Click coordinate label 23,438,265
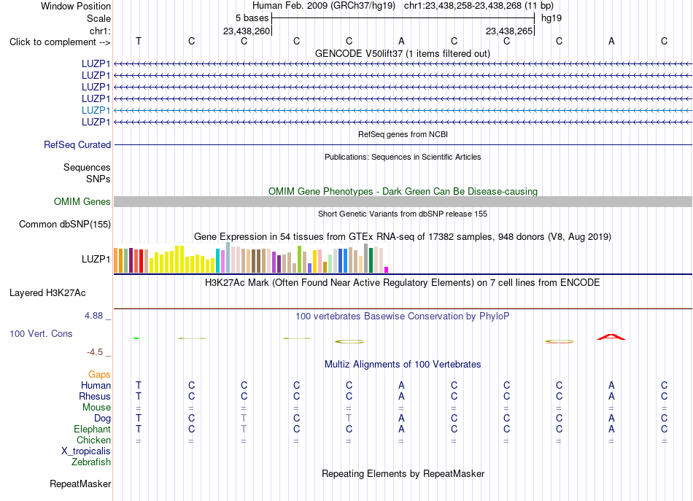This screenshot has width=693, height=501. [x=508, y=31]
